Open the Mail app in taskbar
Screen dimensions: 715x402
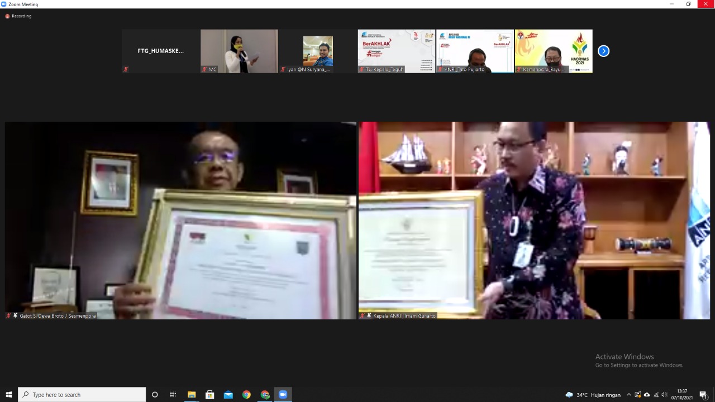pyautogui.click(x=228, y=395)
